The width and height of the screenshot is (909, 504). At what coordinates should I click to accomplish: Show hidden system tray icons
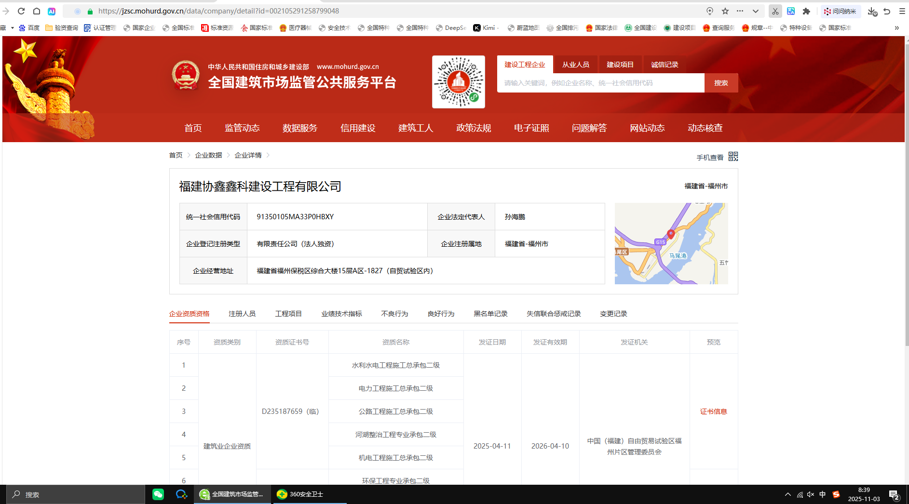click(x=788, y=494)
